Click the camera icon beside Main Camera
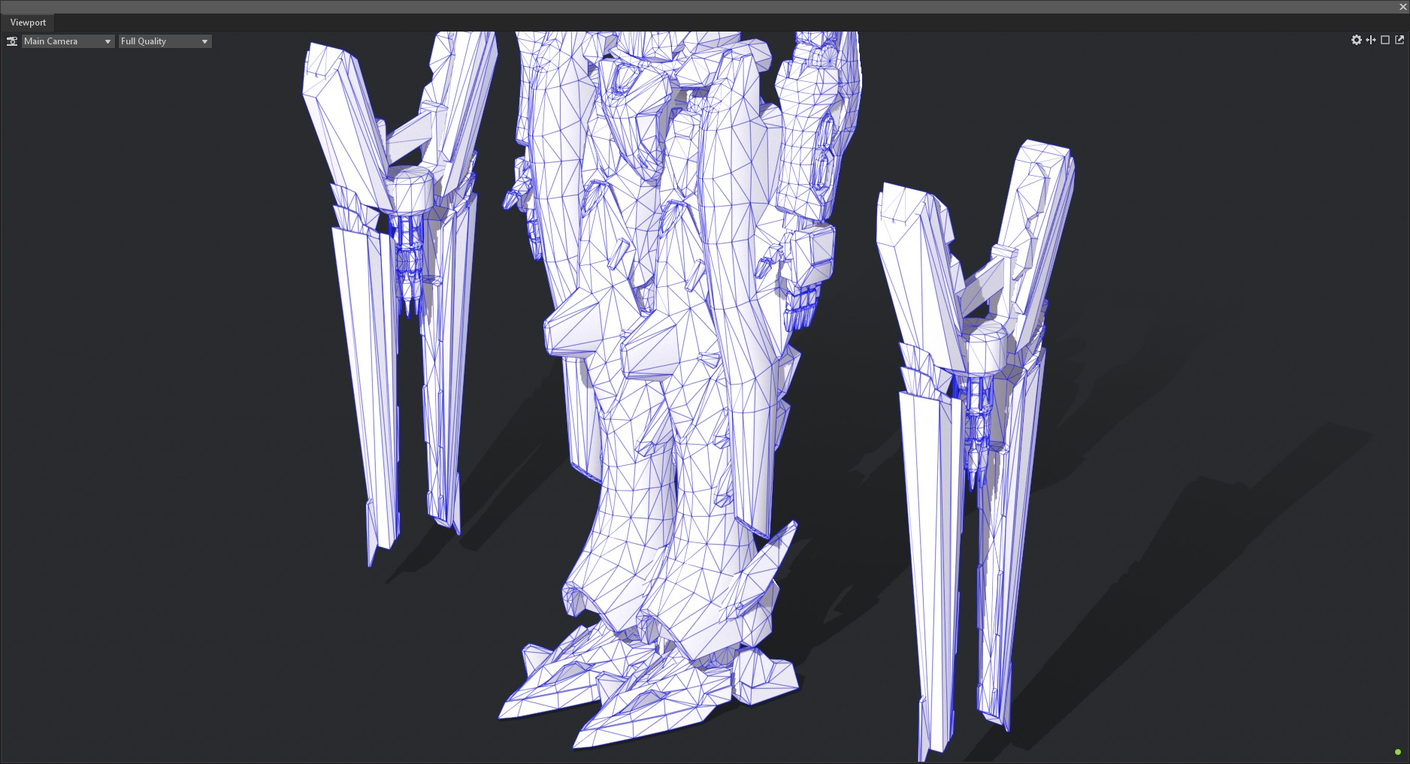1410x764 pixels. click(12, 41)
